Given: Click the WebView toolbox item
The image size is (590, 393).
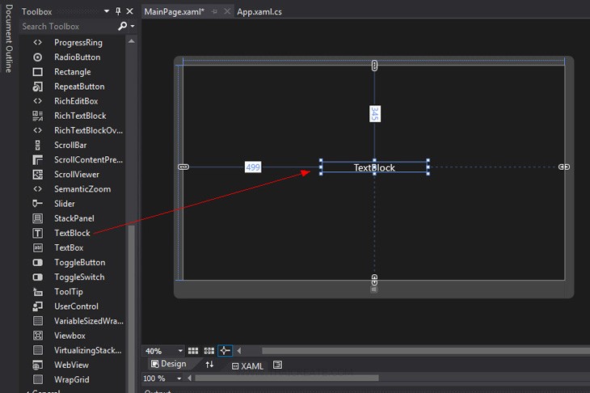Looking at the screenshot, I should [71, 365].
